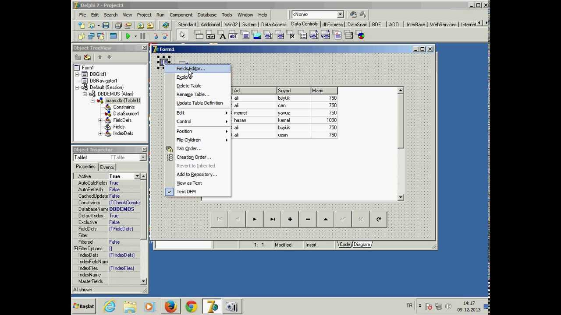Click the '1000' cell in grid

click(324, 120)
